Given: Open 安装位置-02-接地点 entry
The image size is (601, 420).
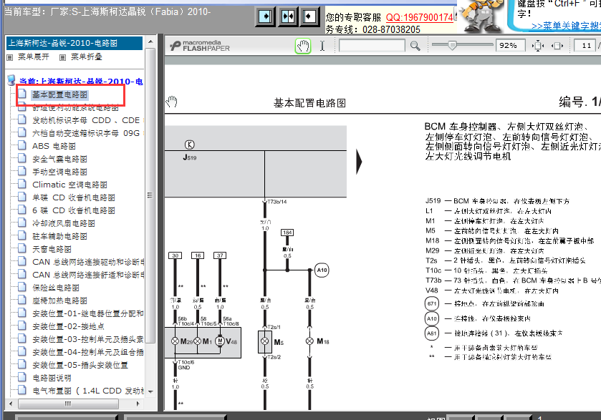Looking at the screenshot, I should pyautogui.click(x=68, y=326).
